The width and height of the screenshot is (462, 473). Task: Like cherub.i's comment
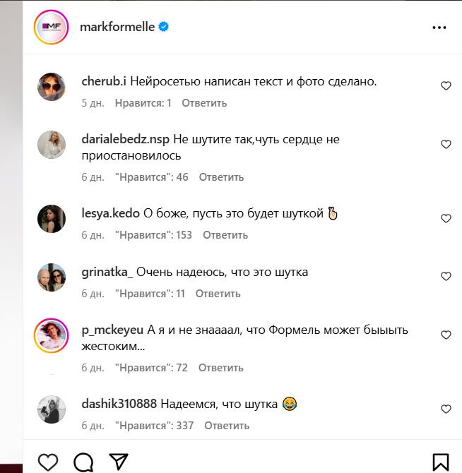pos(446,86)
